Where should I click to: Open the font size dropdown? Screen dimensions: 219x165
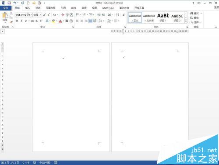point(40,15)
